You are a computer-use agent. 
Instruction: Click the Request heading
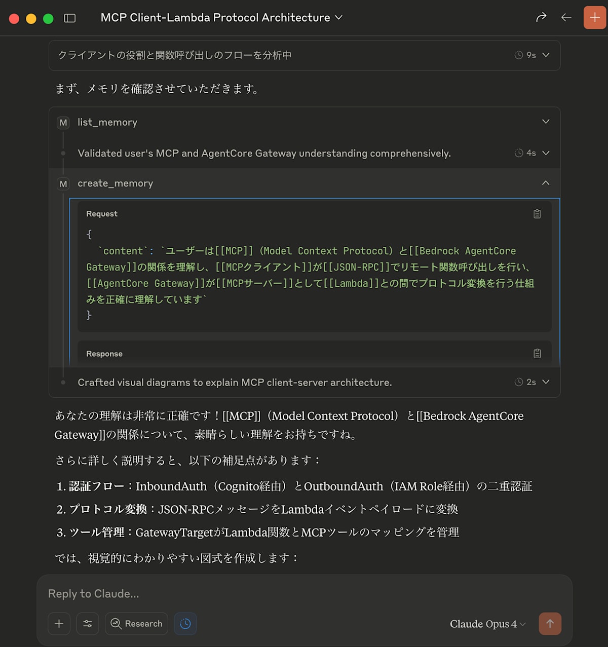coord(102,214)
